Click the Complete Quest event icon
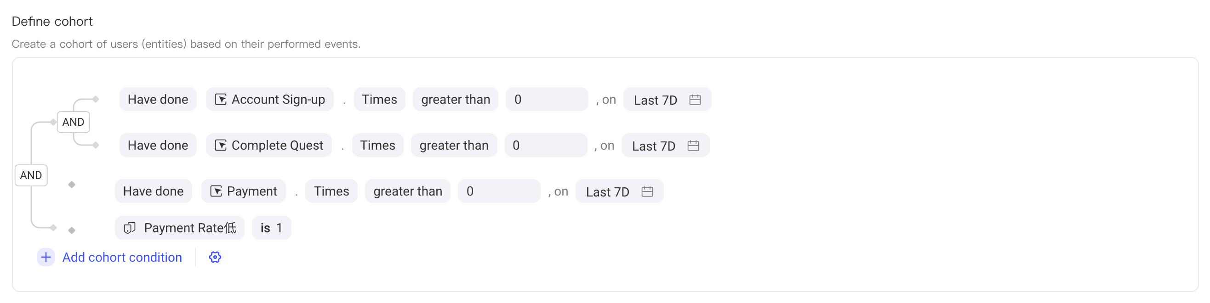 [220, 146]
